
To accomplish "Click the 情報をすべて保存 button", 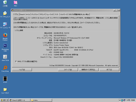I will click(88, 70).
